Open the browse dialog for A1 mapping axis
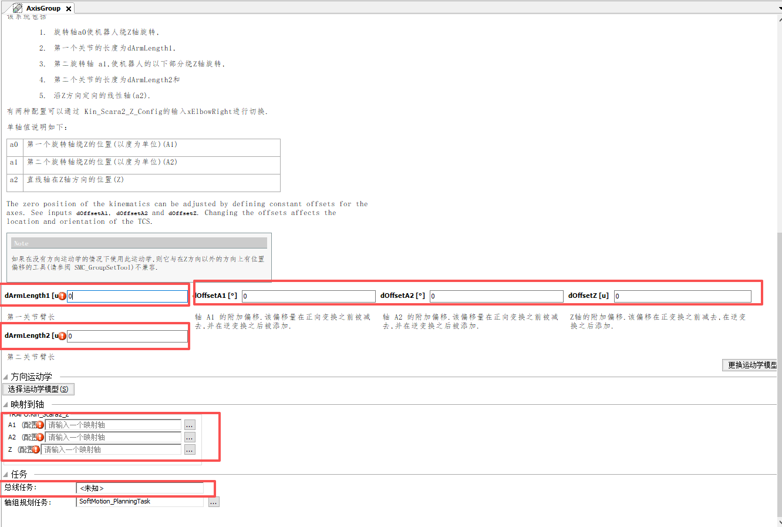The image size is (782, 527). [189, 425]
